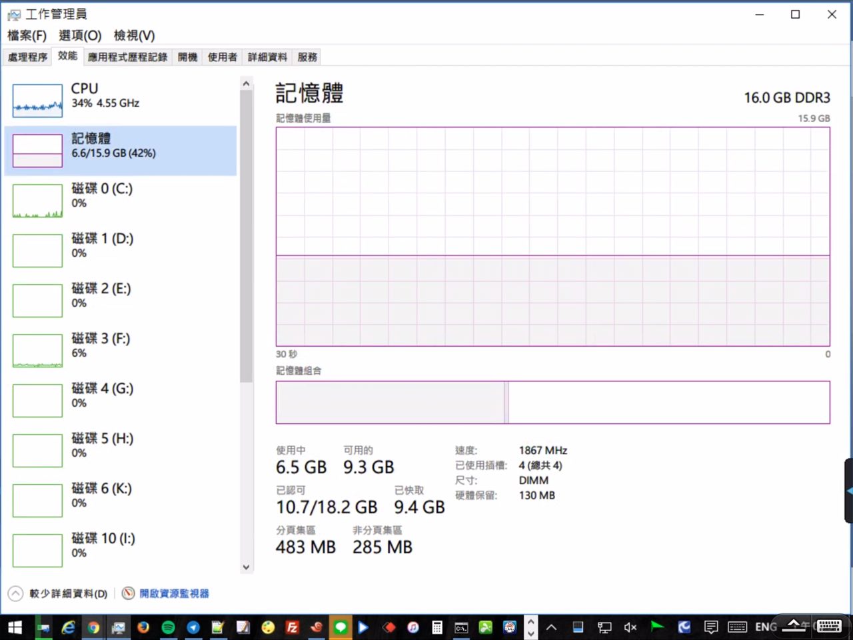
Task: Click the muted volume tray icon
Action: [630, 627]
